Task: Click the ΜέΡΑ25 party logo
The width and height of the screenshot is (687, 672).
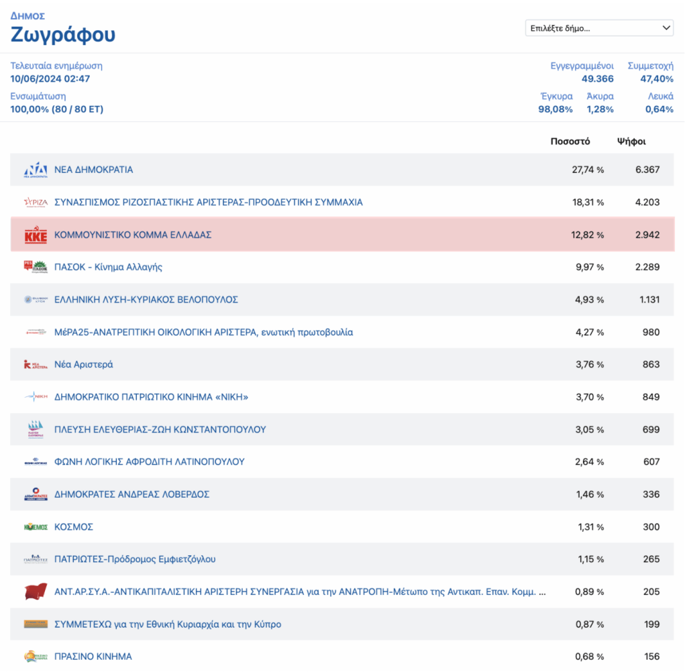Action: (x=36, y=332)
